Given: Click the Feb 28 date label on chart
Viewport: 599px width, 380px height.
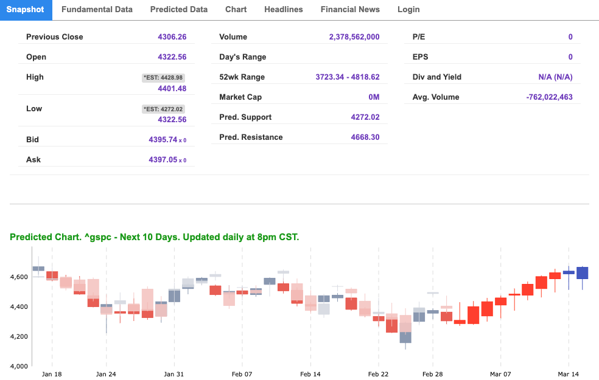Looking at the screenshot, I should click(432, 375).
